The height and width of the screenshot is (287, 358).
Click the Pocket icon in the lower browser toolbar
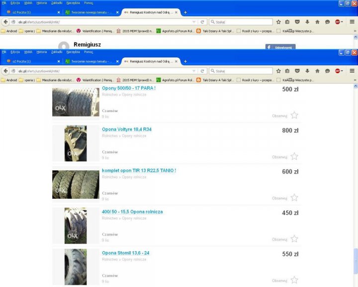click(x=297, y=71)
